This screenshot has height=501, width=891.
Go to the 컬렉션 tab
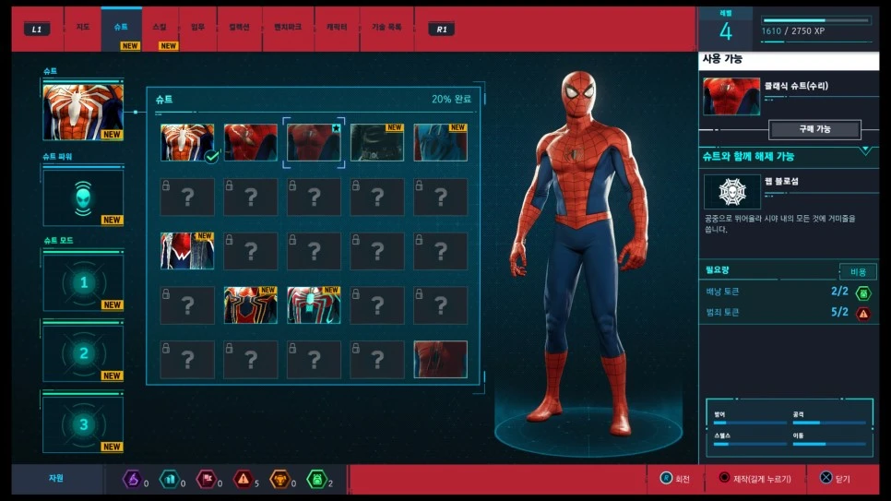(x=239, y=28)
